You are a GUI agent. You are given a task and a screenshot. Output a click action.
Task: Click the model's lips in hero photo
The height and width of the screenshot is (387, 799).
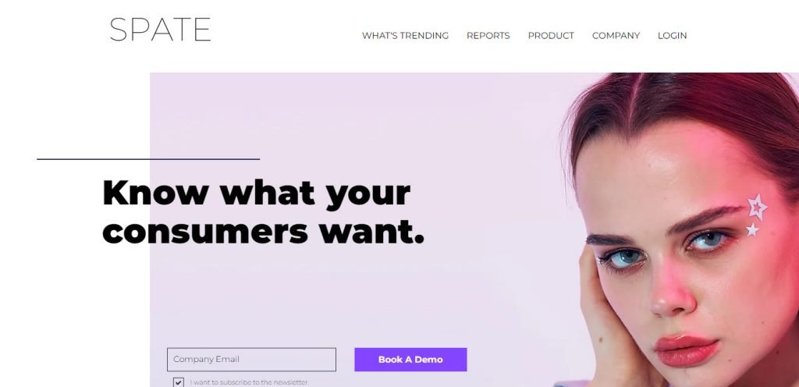(687, 350)
